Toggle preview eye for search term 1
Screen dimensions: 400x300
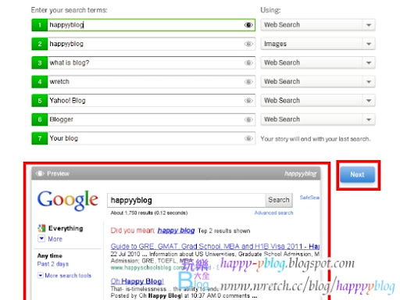pos(248,25)
